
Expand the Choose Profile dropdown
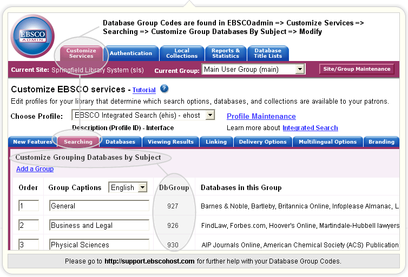pos(143,115)
